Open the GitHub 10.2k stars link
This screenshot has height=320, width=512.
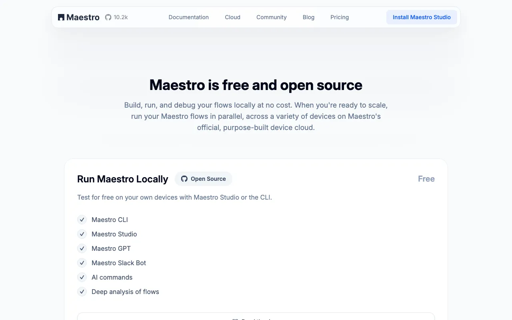pyautogui.click(x=116, y=17)
